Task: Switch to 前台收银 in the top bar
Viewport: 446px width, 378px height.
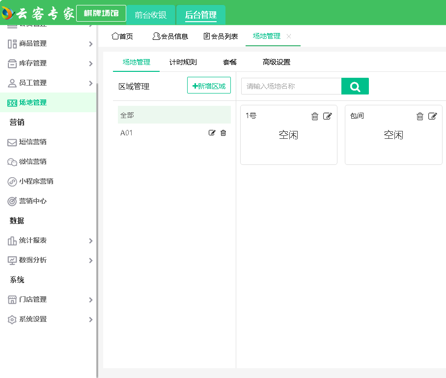Action: pyautogui.click(x=151, y=15)
